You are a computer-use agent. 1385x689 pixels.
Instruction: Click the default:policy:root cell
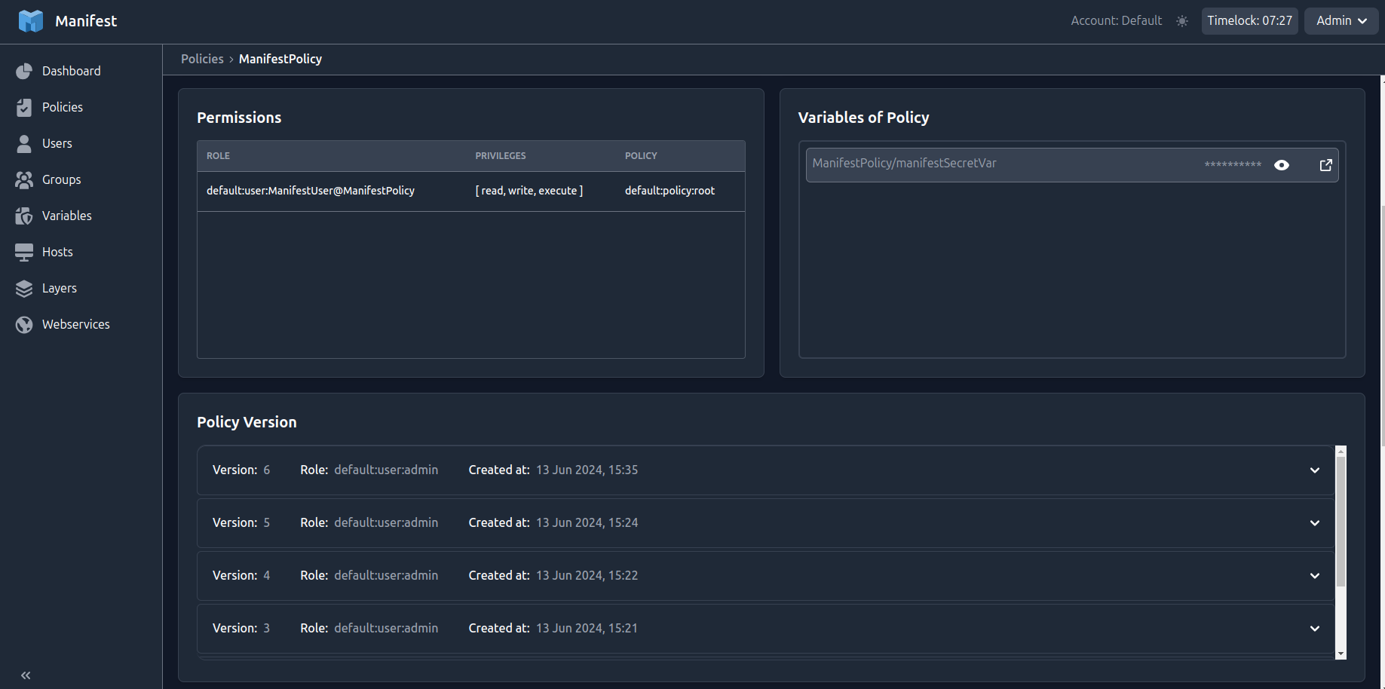pos(670,191)
